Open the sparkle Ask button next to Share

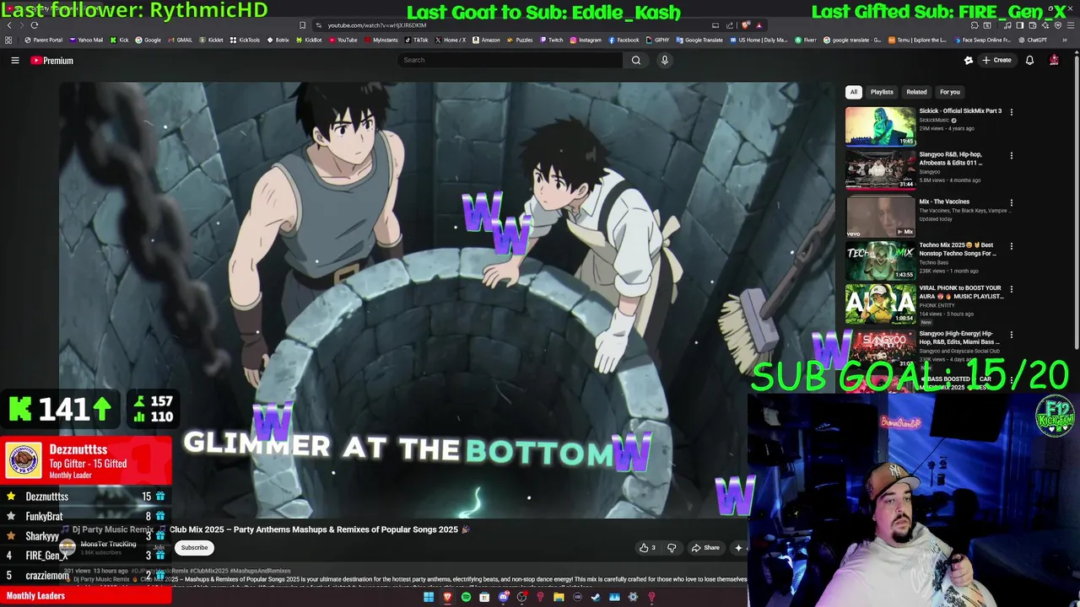point(738,548)
